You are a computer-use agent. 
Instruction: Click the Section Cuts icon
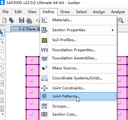(x=44, y=114)
